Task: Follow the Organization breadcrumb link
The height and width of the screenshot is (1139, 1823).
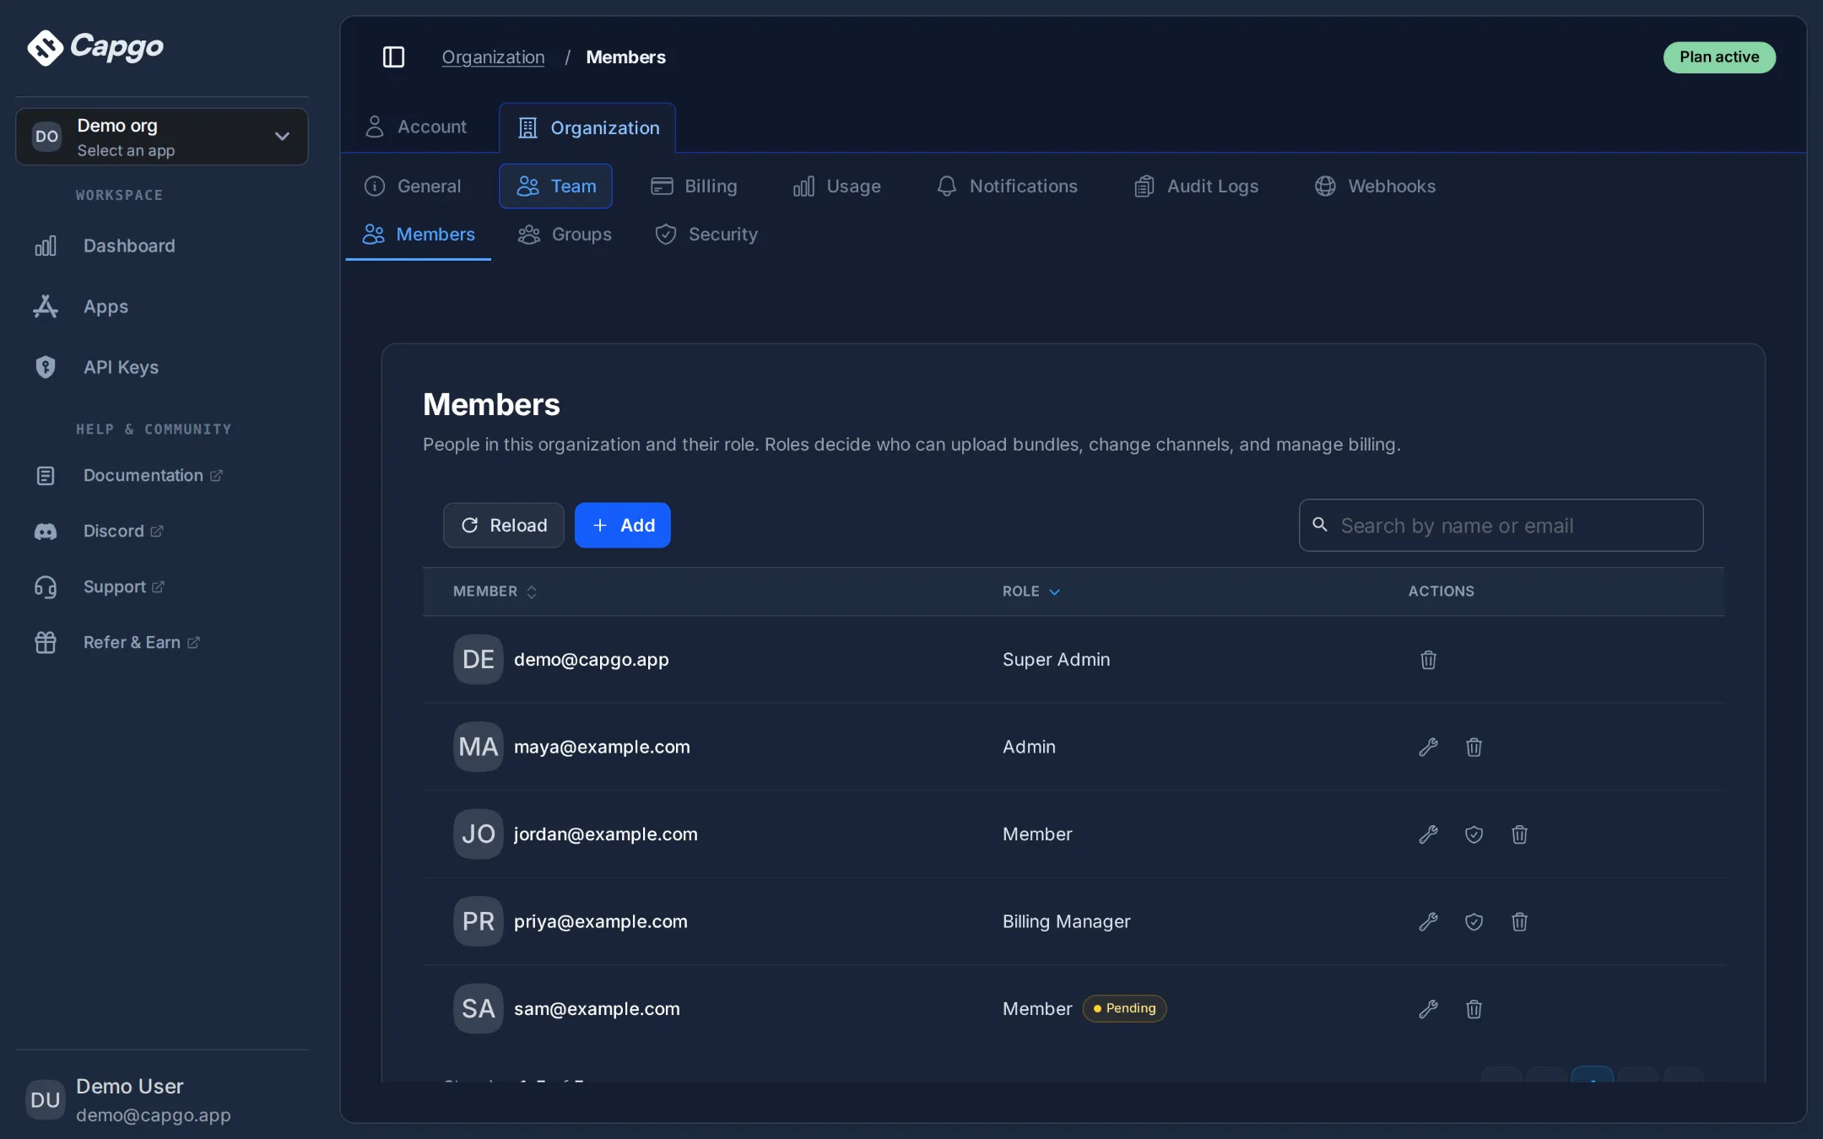Action: 493,57
